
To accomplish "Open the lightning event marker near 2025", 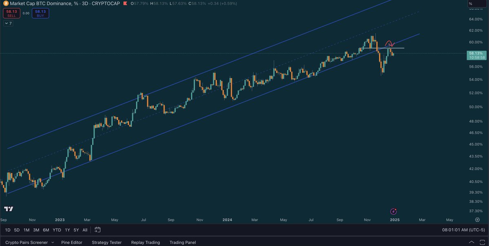I will [393, 211].
